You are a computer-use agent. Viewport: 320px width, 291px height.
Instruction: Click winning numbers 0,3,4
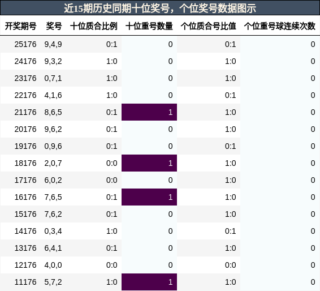53,231
